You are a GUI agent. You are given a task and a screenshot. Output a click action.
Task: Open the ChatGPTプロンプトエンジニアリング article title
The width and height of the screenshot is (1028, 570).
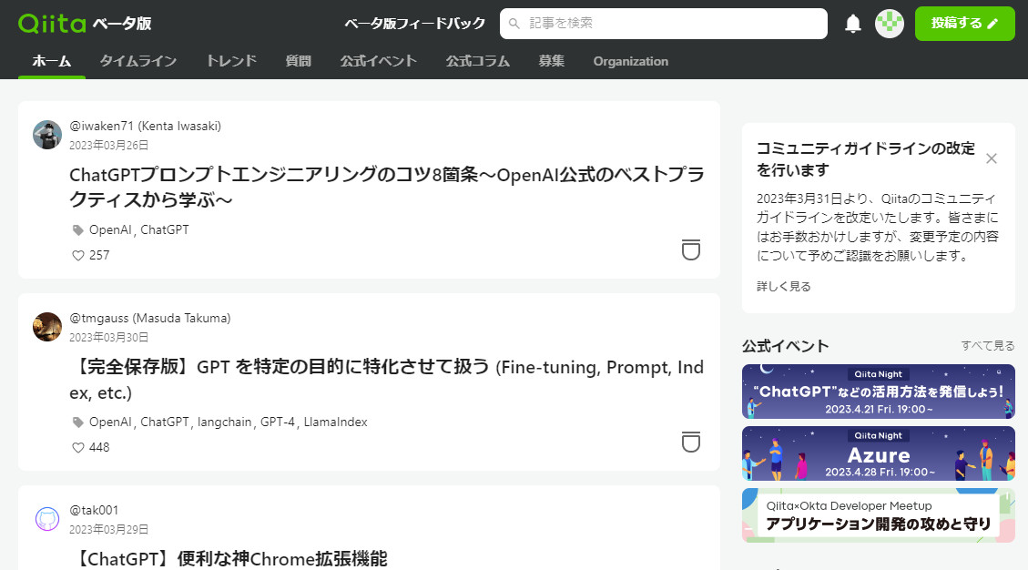(387, 187)
